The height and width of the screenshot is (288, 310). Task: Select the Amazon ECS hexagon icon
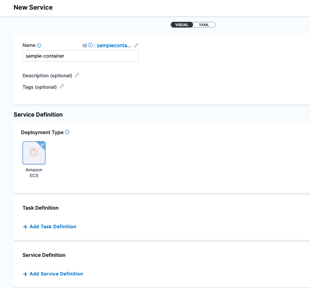tap(34, 153)
